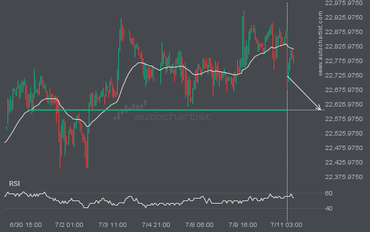Image resolution: width=370 pixels, height=232 pixels.
Task: Click the 22,625.9750 price axis label
Action: 344,104
